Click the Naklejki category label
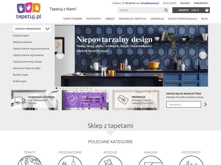 pyautogui.click(x=151, y=152)
